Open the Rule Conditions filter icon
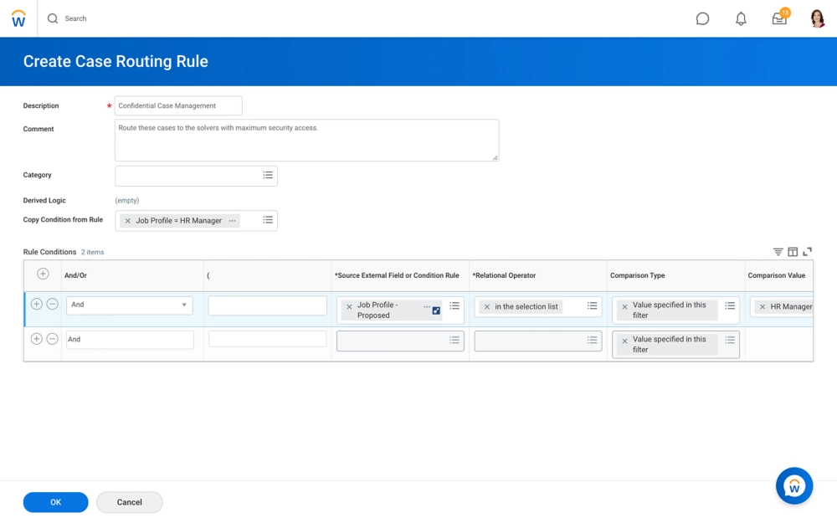 pyautogui.click(x=778, y=252)
